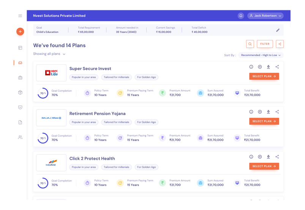This screenshot has width=305, height=210.
Task: Go to the users section in sidebar
Action: (20, 137)
